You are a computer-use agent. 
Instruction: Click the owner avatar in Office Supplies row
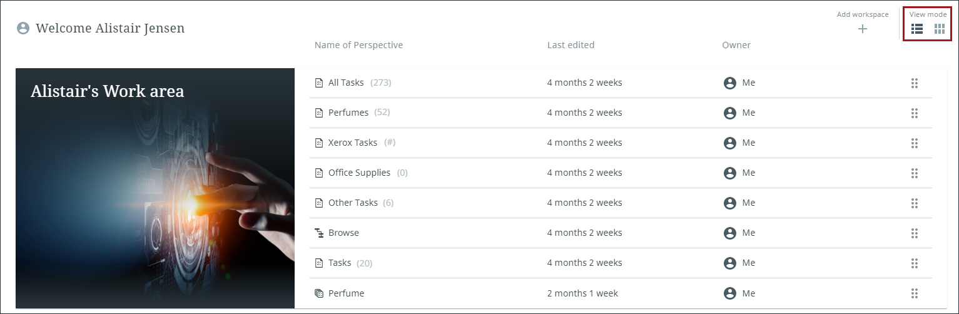(x=729, y=173)
